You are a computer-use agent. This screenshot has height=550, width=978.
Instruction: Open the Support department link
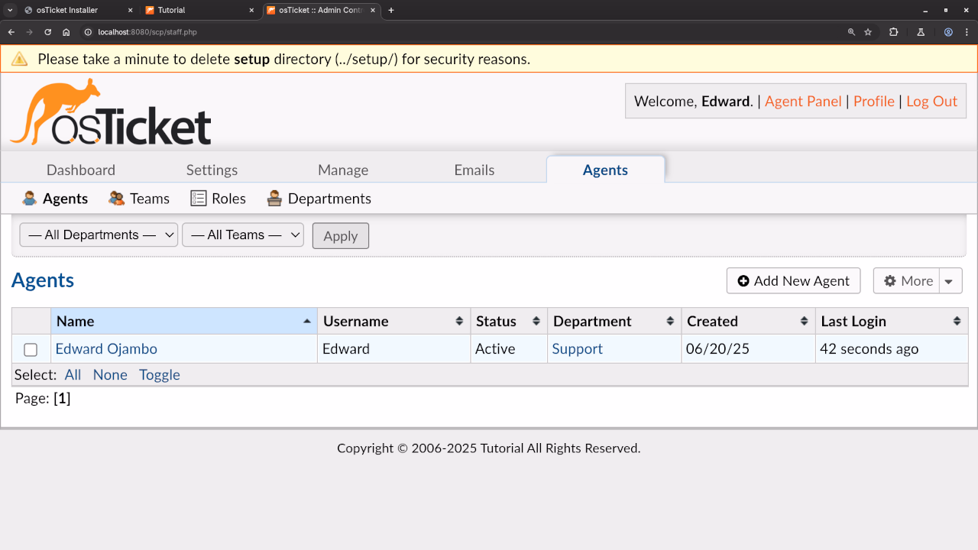[578, 349]
